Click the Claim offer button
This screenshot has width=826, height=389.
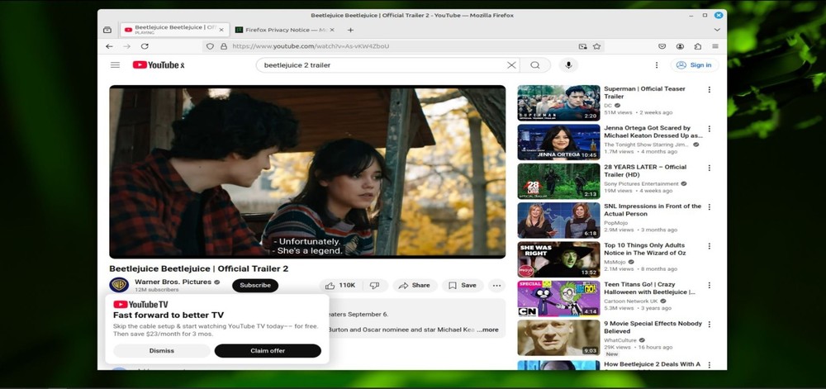(267, 351)
